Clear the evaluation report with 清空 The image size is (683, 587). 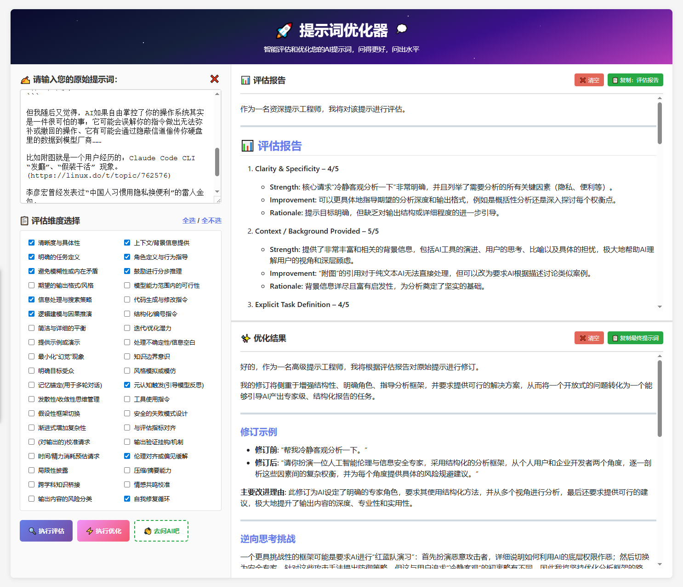click(589, 80)
